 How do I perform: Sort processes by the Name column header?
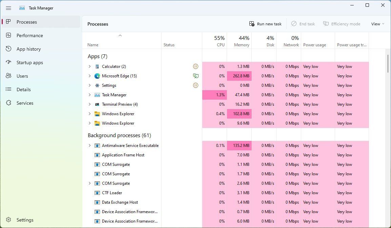[92, 45]
